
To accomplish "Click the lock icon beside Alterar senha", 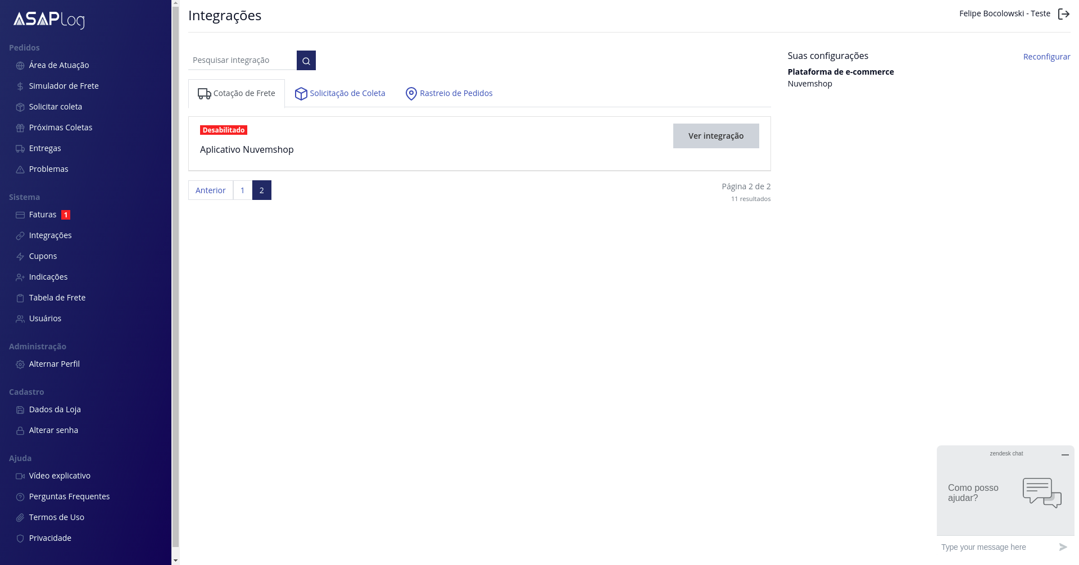I will [20, 431].
